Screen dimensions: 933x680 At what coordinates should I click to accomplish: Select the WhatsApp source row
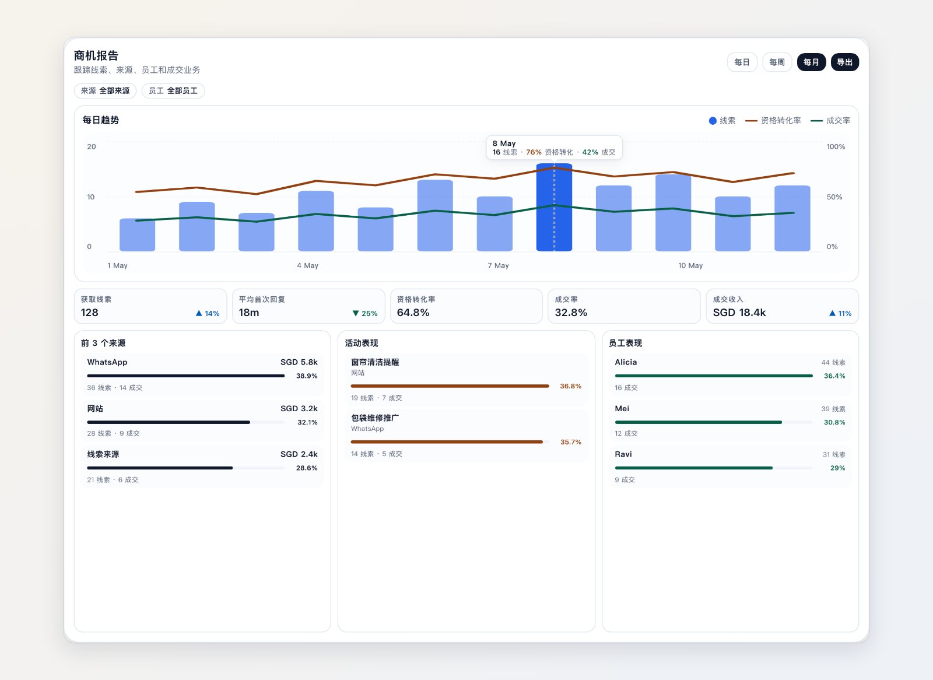point(202,374)
